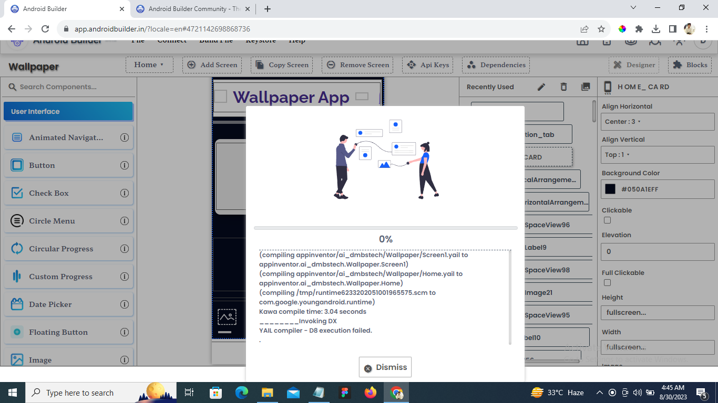Click the image media icon in Recently Used
Screen dimensions: 718x403
click(x=586, y=87)
